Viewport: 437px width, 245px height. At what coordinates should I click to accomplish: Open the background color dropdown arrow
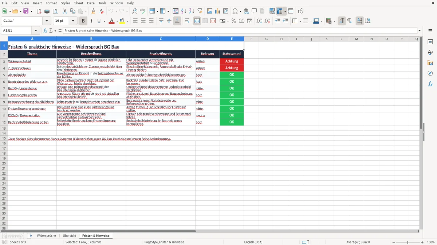127,21
